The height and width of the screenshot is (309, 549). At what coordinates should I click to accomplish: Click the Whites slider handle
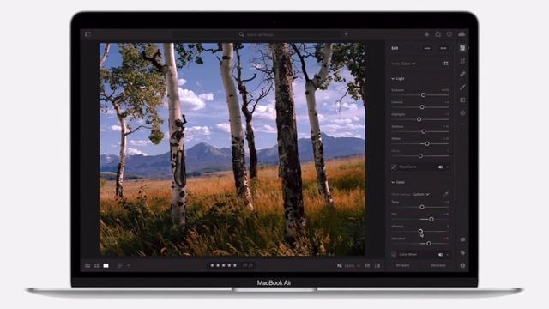click(427, 143)
